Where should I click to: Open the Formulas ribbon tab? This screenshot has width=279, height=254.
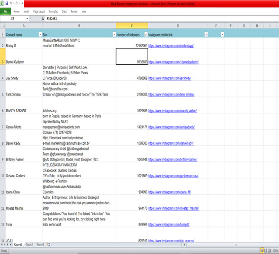point(53,12)
